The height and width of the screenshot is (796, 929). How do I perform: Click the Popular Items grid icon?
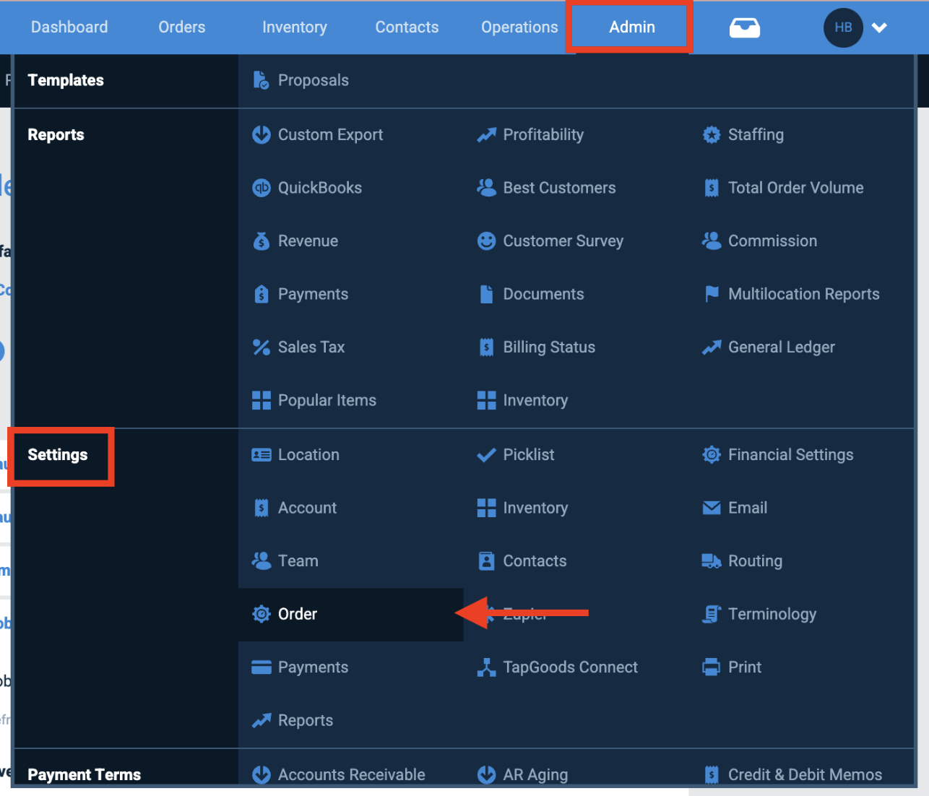pyautogui.click(x=261, y=400)
